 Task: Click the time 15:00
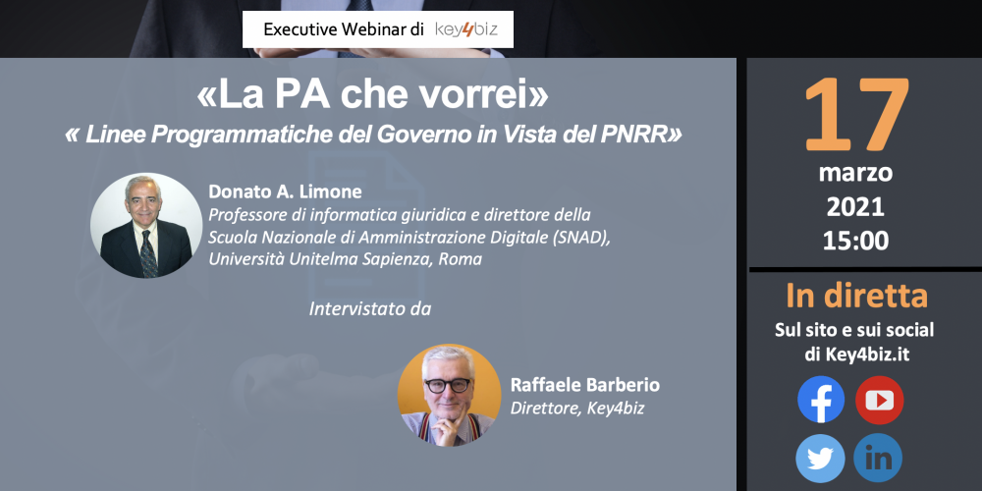click(855, 242)
